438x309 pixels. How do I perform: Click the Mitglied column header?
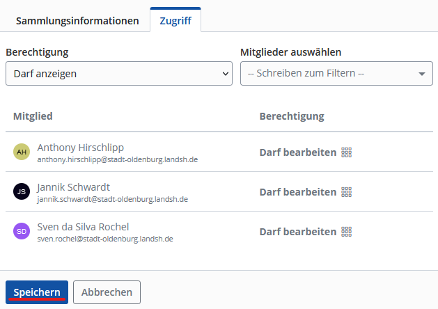[x=33, y=116]
